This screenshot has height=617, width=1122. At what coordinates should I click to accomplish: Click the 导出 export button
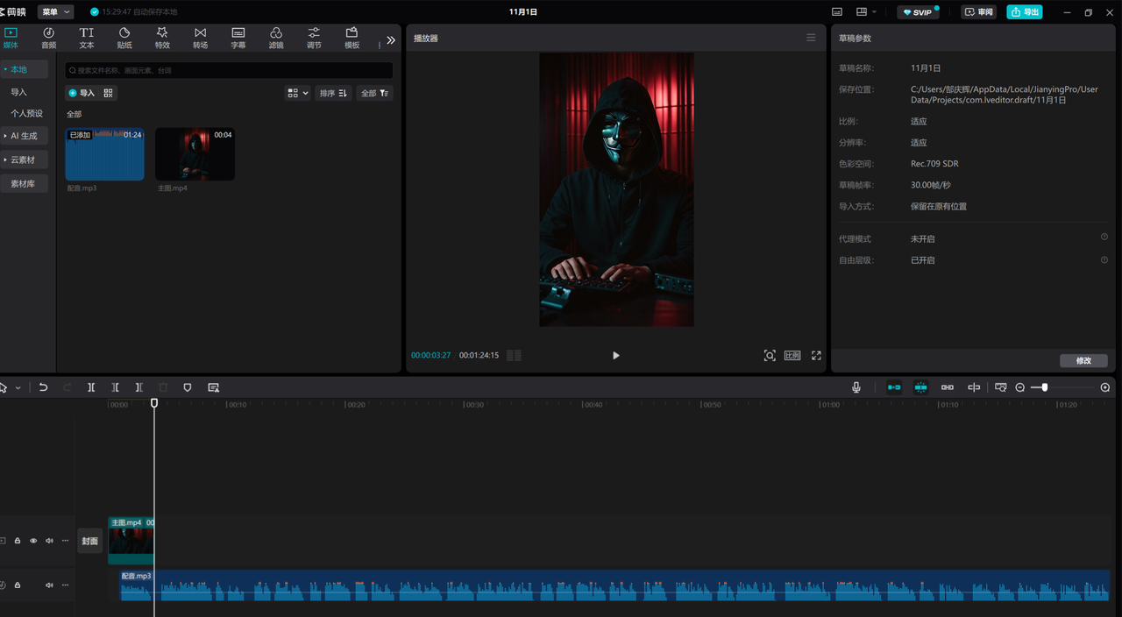point(1024,12)
